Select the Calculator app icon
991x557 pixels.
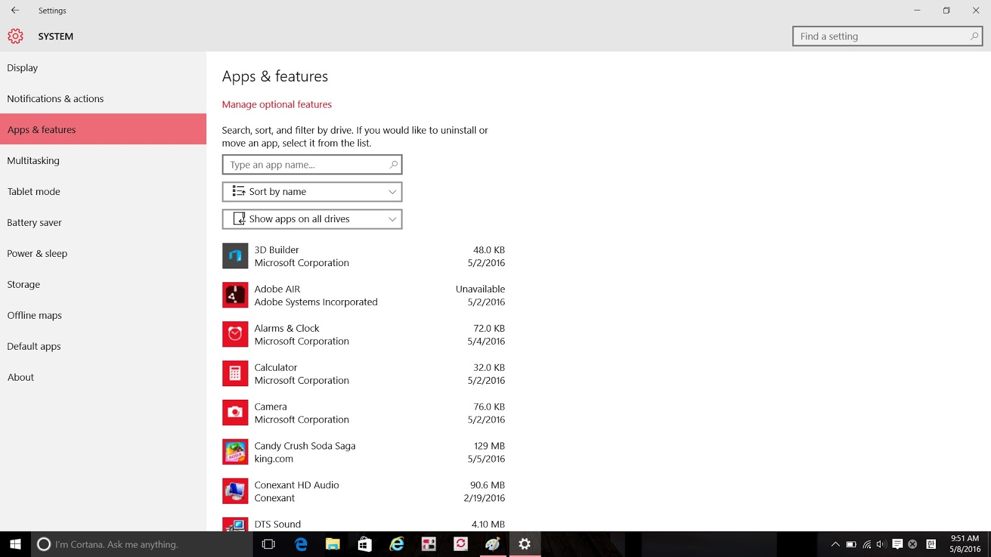(x=235, y=373)
